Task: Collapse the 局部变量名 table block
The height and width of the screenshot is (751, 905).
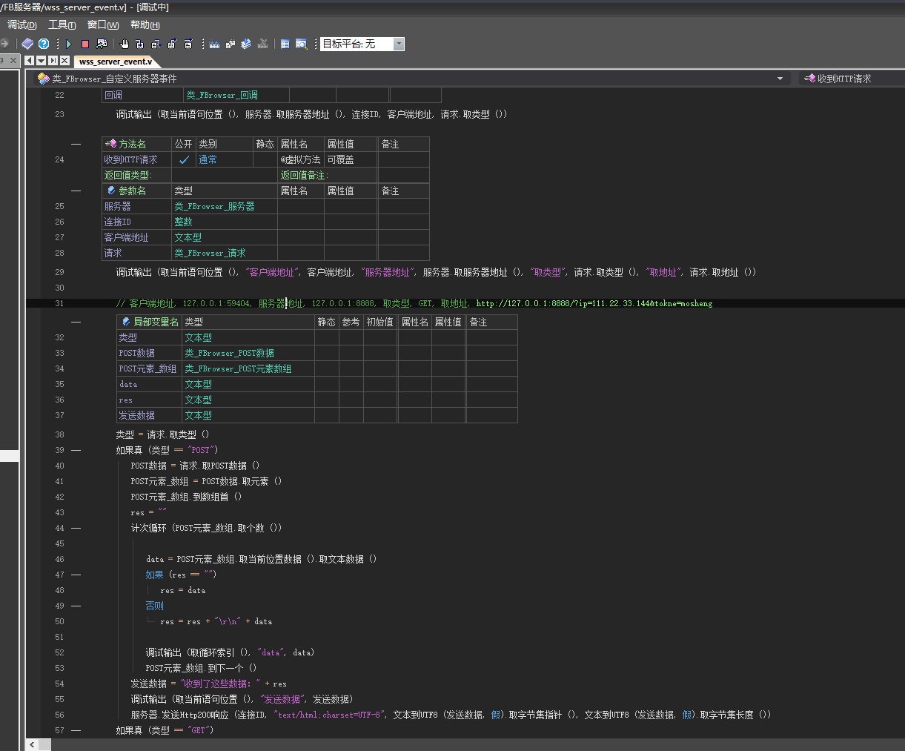Action: [x=76, y=322]
